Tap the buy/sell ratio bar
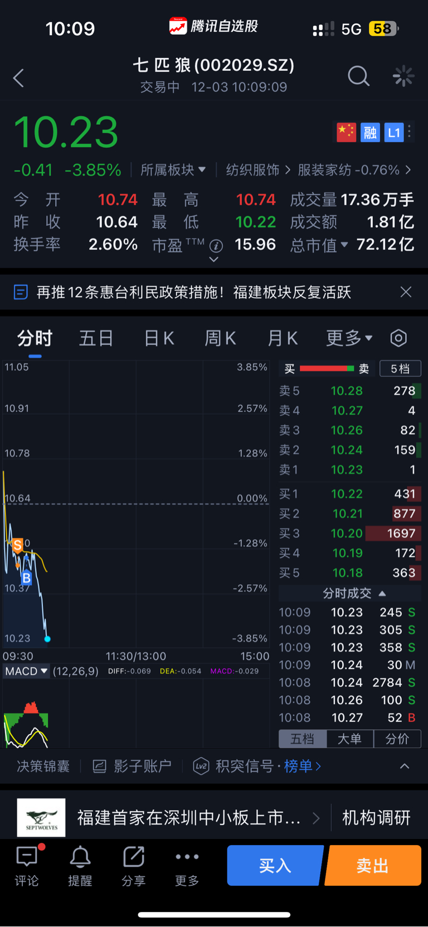The height and width of the screenshot is (927, 428). (x=327, y=368)
